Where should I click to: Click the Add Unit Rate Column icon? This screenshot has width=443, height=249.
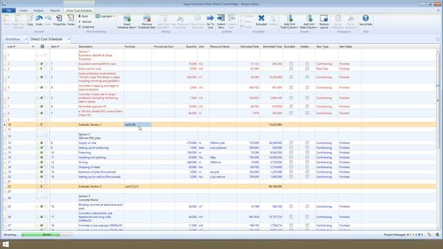click(x=309, y=19)
